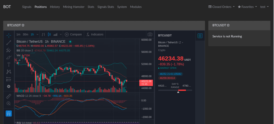Click the day's range price bar

tap(175, 90)
